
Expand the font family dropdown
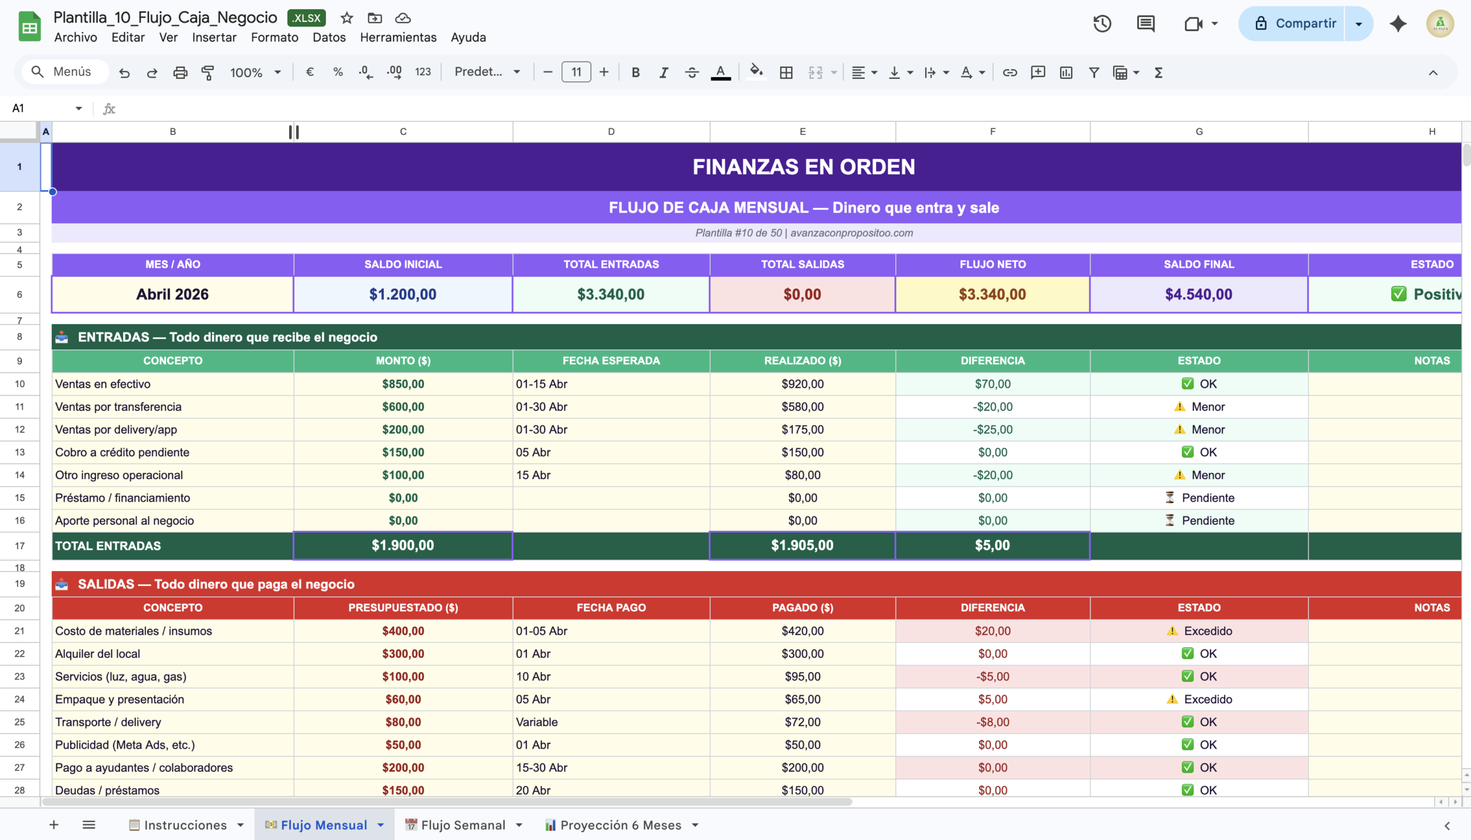pyautogui.click(x=487, y=73)
